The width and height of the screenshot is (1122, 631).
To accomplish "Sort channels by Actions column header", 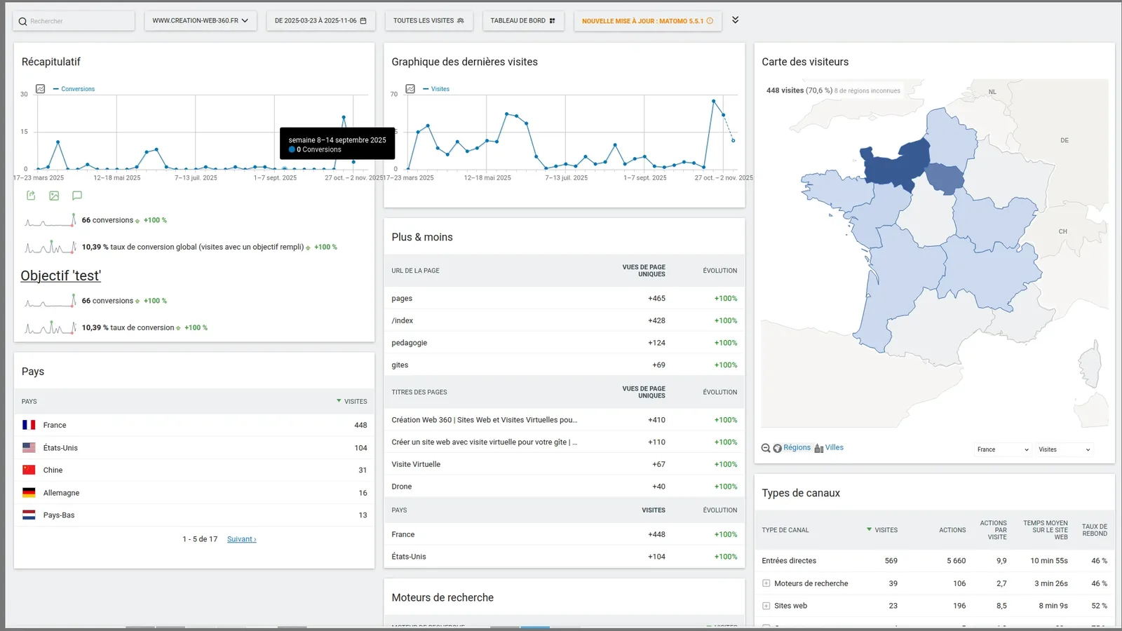I will (952, 530).
